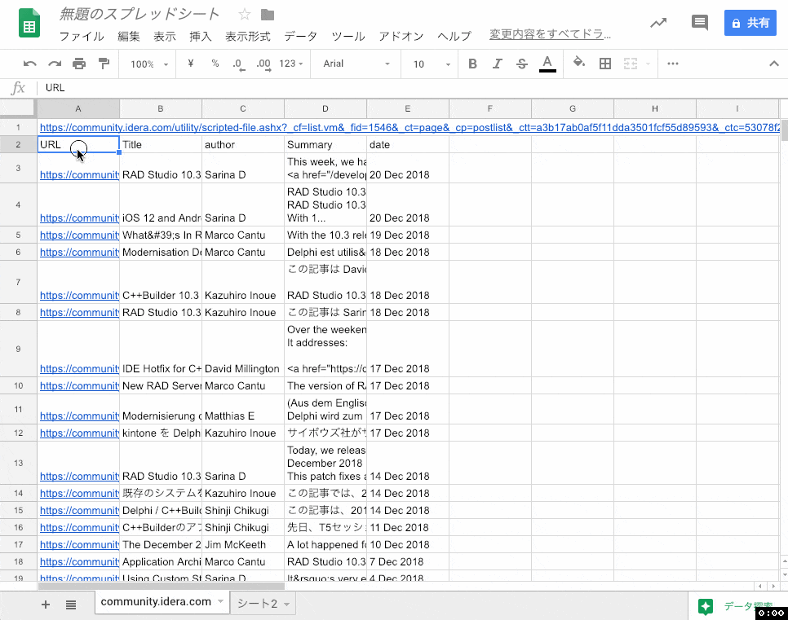Add a new sheet with the plus icon
The width and height of the screenshot is (788, 620).
pos(45,605)
